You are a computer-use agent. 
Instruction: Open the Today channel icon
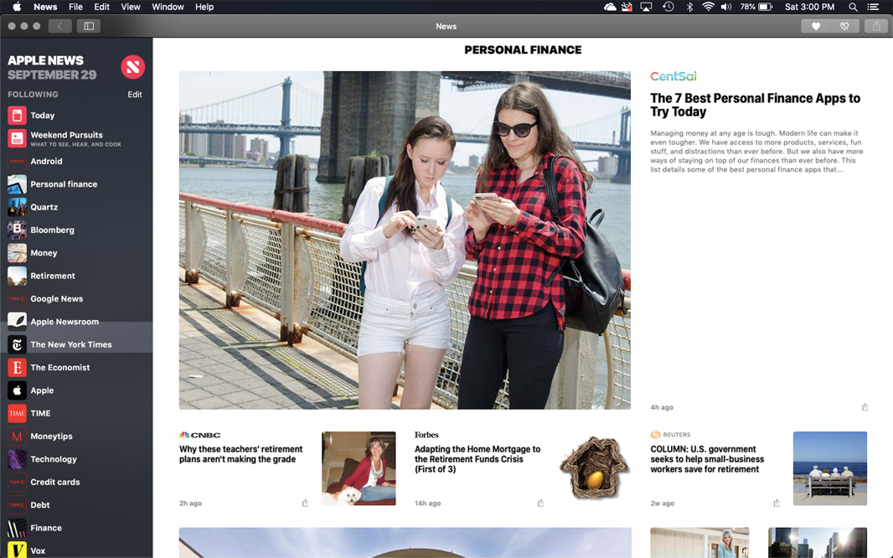[x=17, y=116]
